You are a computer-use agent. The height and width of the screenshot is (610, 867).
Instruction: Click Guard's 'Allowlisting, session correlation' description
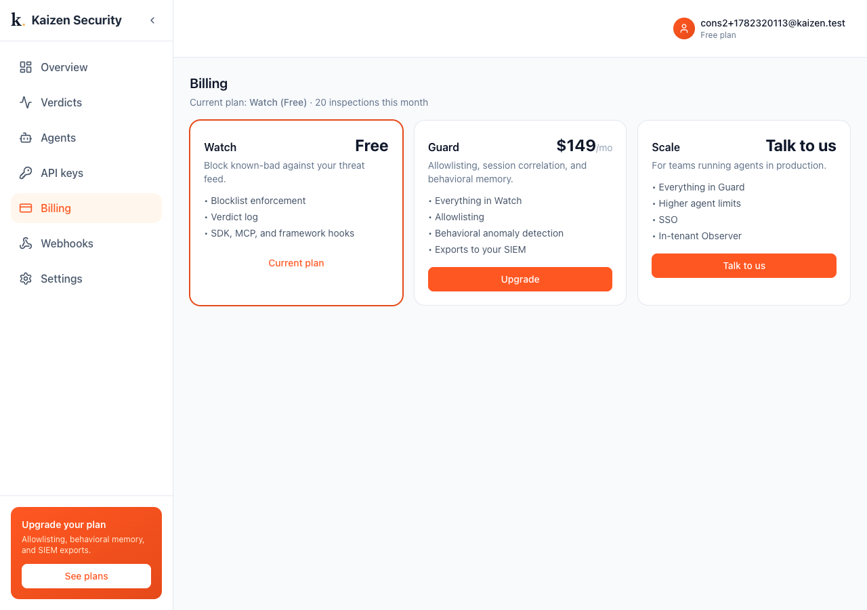(x=507, y=172)
